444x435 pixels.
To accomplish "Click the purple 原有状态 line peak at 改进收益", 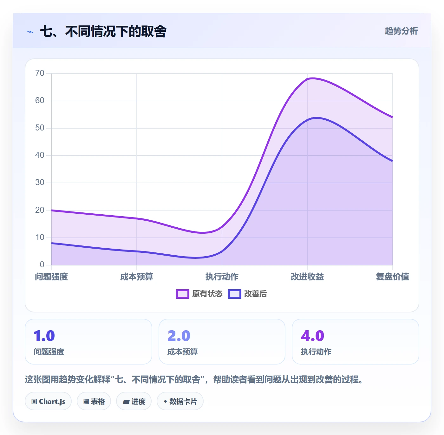I will (x=307, y=79).
